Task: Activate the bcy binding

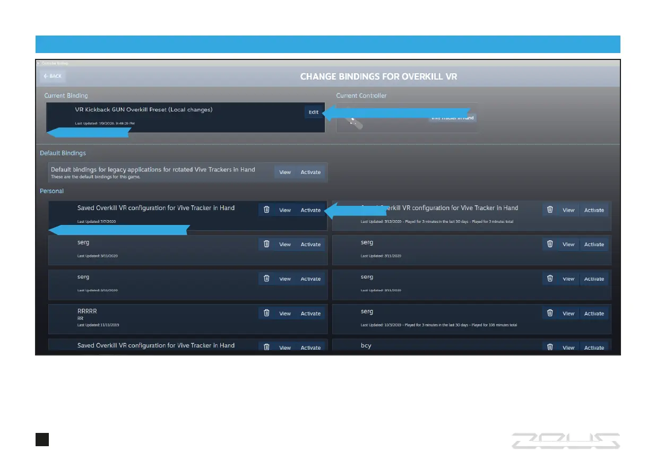Action: (594, 348)
